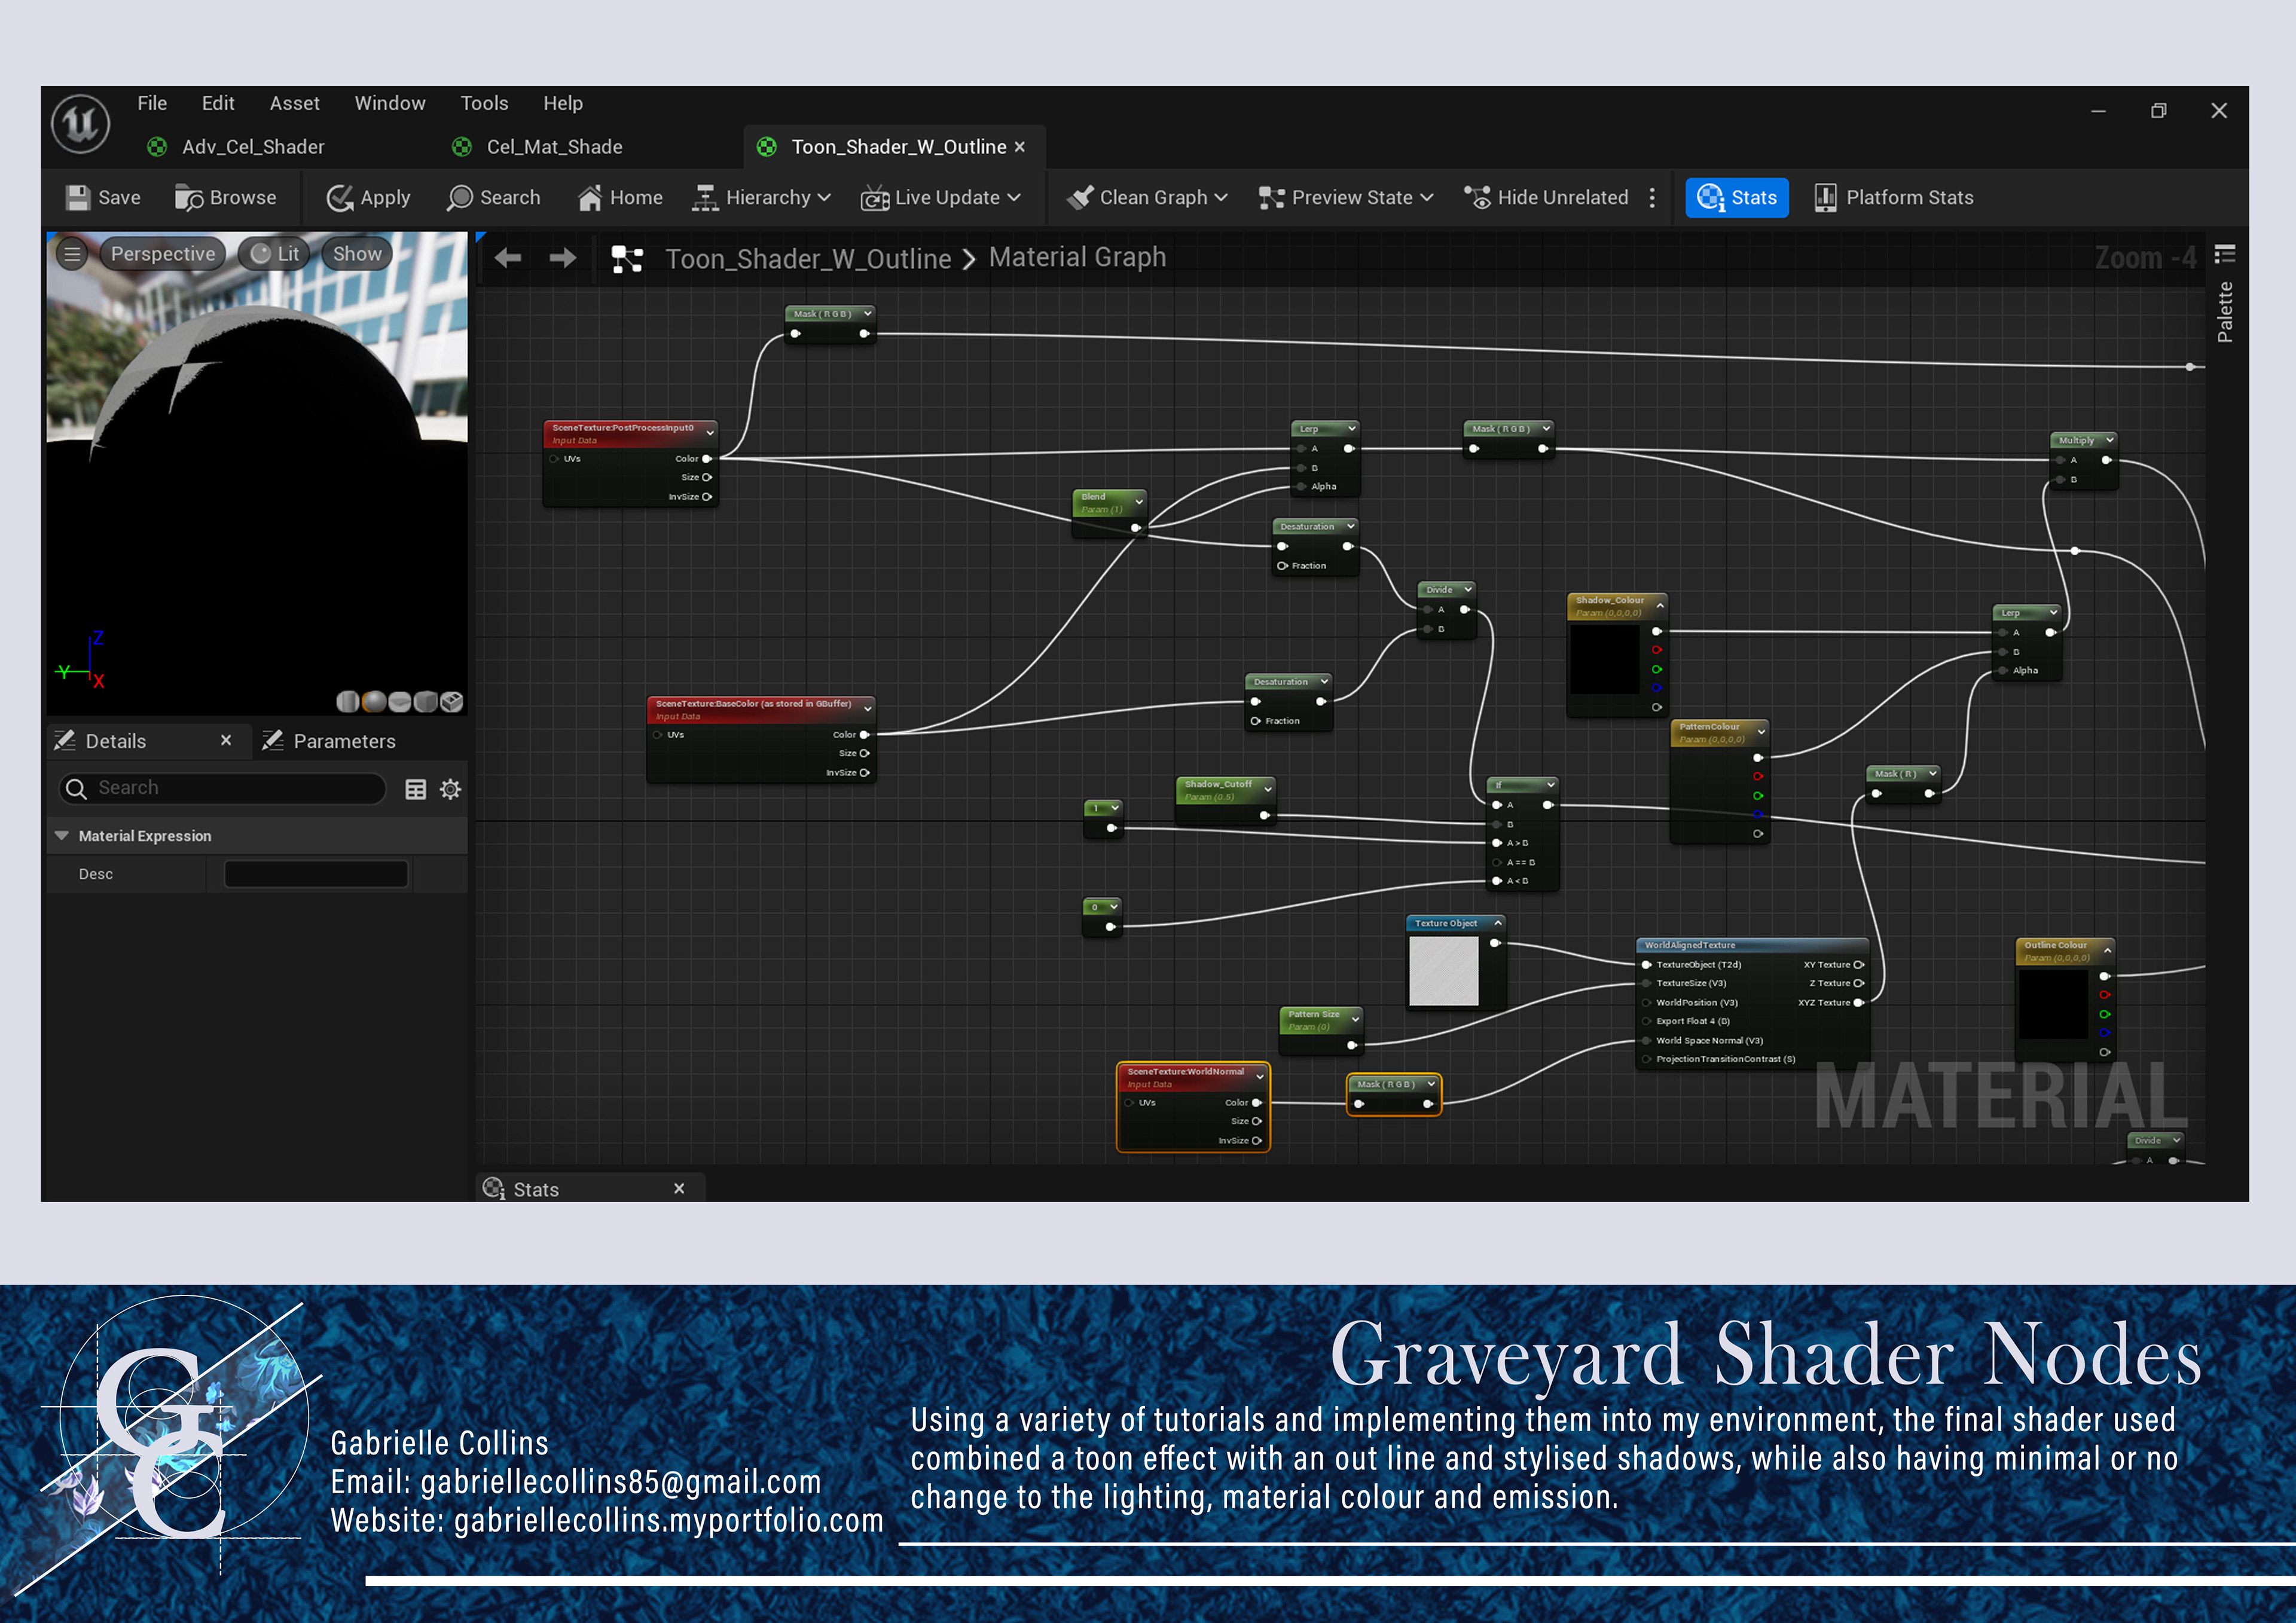Click the Shadow_Cutoff parameter node
2296x1623 pixels.
[x=1226, y=801]
